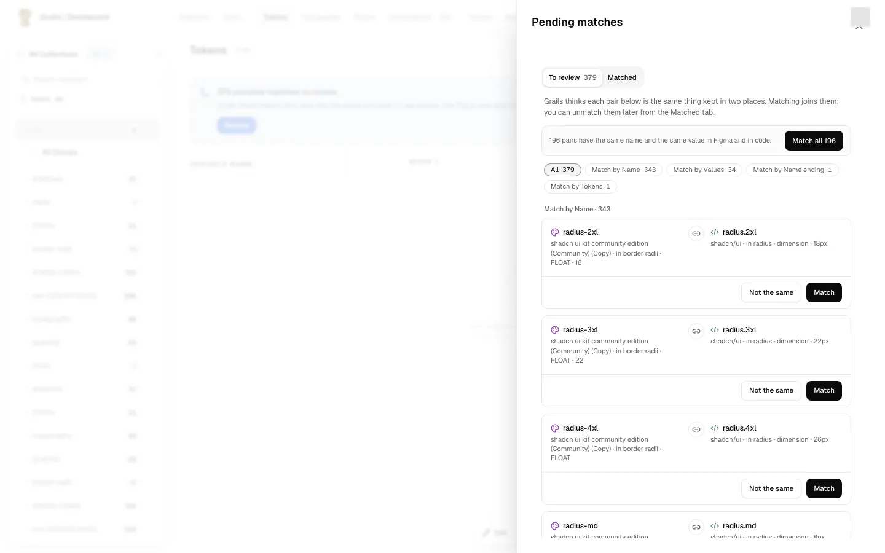885x553 pixels.
Task: Filter by Match by Tokens 1
Action: click(580, 186)
